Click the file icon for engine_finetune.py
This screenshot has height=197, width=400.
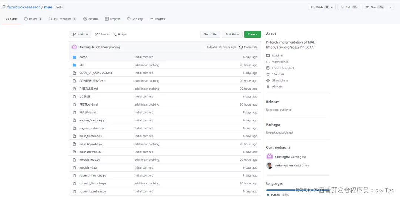pyautogui.click(x=74, y=120)
